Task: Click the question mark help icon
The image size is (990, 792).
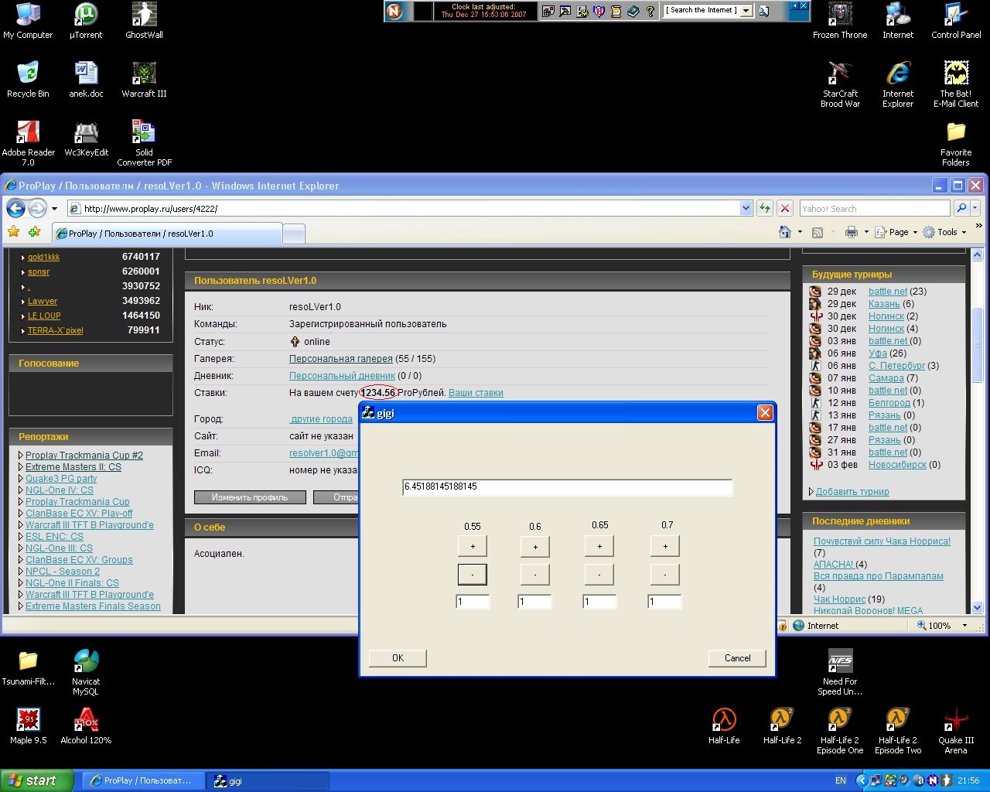Action: tap(650, 11)
